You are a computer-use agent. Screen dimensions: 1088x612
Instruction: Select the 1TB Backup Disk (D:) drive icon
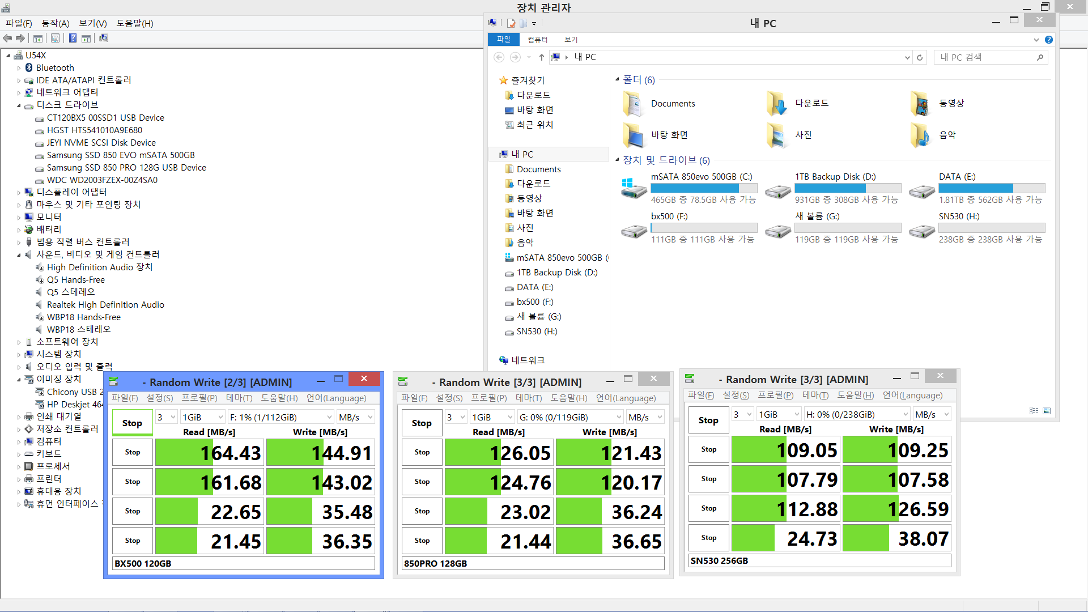[x=778, y=192]
